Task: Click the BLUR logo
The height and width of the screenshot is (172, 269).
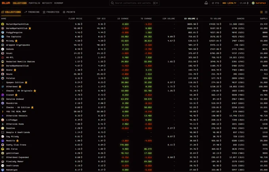Action: pyautogui.click(x=6, y=3)
